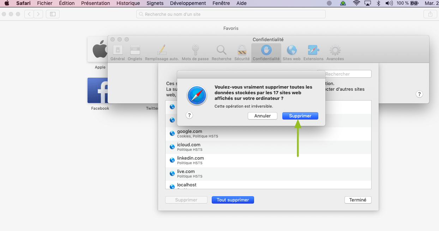Click the Wi-Fi status icon in the menu bar
Screen dimensions: 439x231
click(x=356, y=3)
